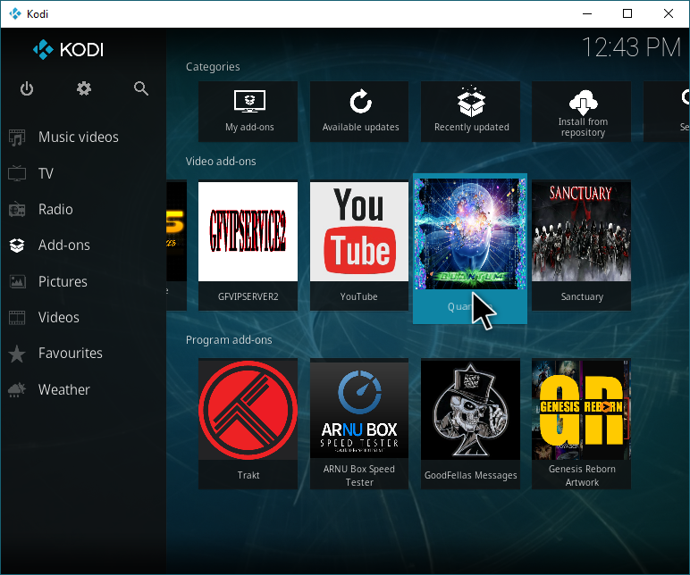Open the Sanctuary video add-on
The image size is (690, 575).
click(581, 246)
